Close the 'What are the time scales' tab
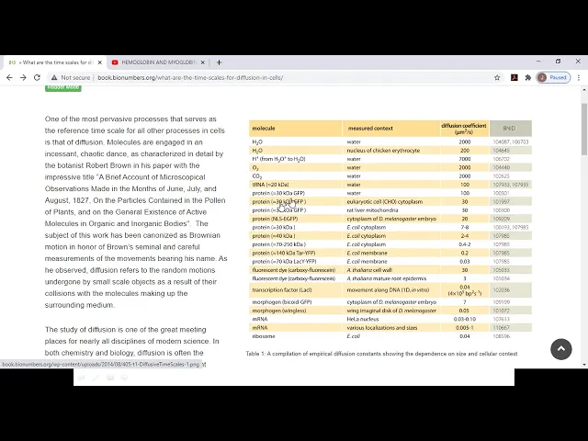588x441 pixels. 100,62
